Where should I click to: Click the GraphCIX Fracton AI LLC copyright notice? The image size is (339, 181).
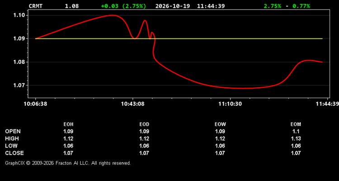coord(68,163)
